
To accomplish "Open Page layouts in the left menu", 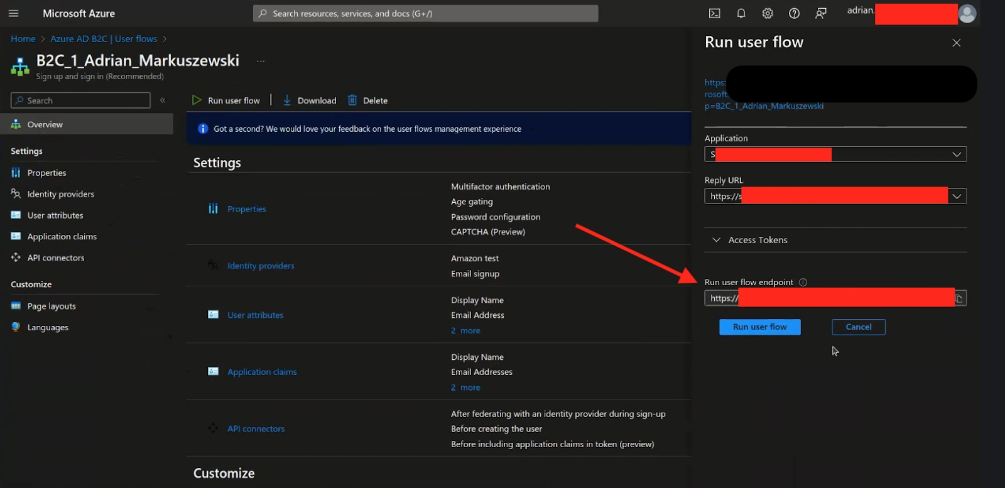I will 52,306.
